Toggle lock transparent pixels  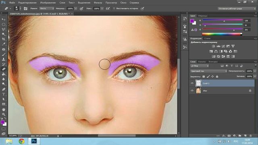(x=204, y=77)
